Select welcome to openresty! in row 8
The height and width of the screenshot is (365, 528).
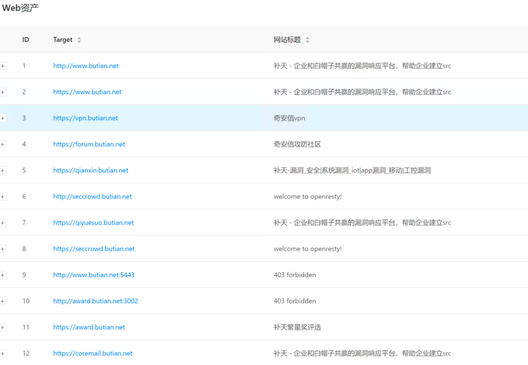pos(308,249)
